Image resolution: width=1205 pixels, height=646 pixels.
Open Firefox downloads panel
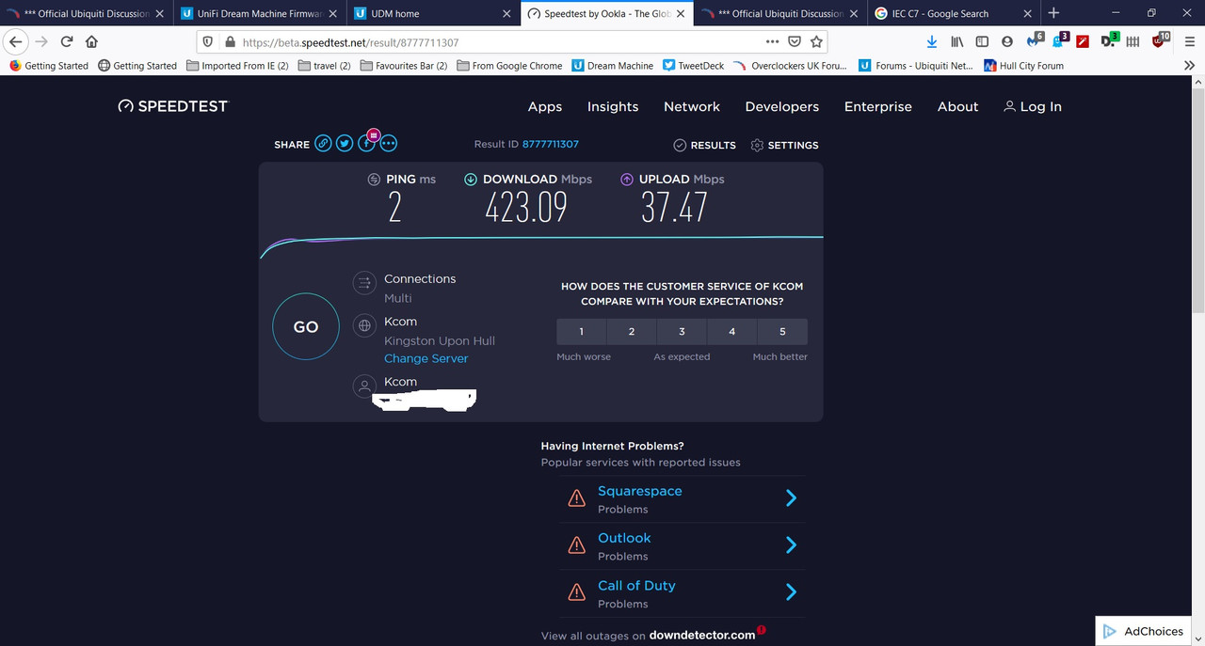[932, 41]
